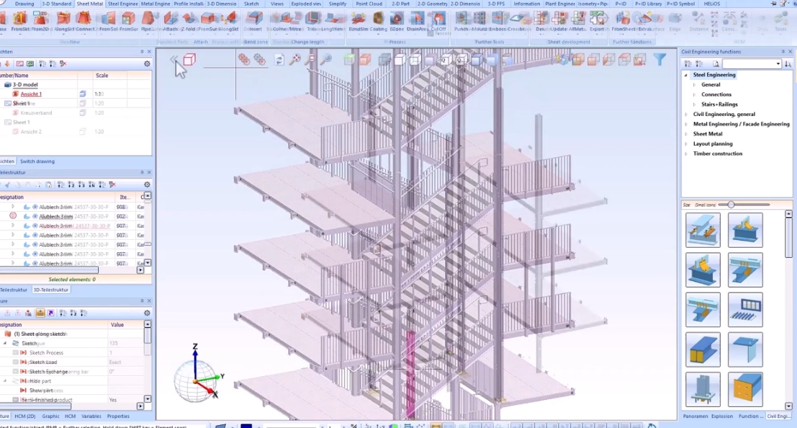Select the Coating tool in ribbon
The height and width of the screenshot is (428, 797).
point(377,19)
